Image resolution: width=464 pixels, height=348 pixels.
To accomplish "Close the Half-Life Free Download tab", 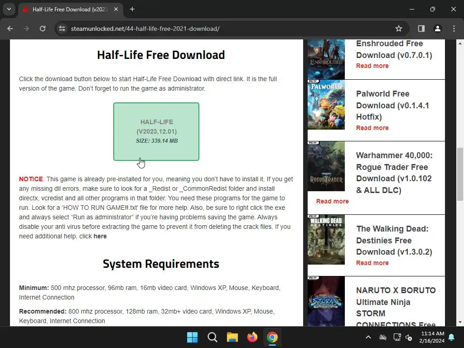I will tap(116, 10).
